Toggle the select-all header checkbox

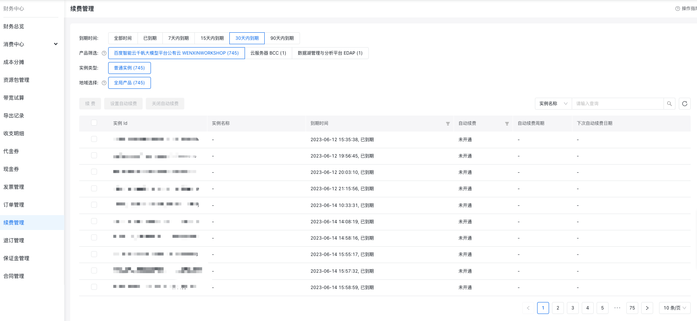(94, 123)
